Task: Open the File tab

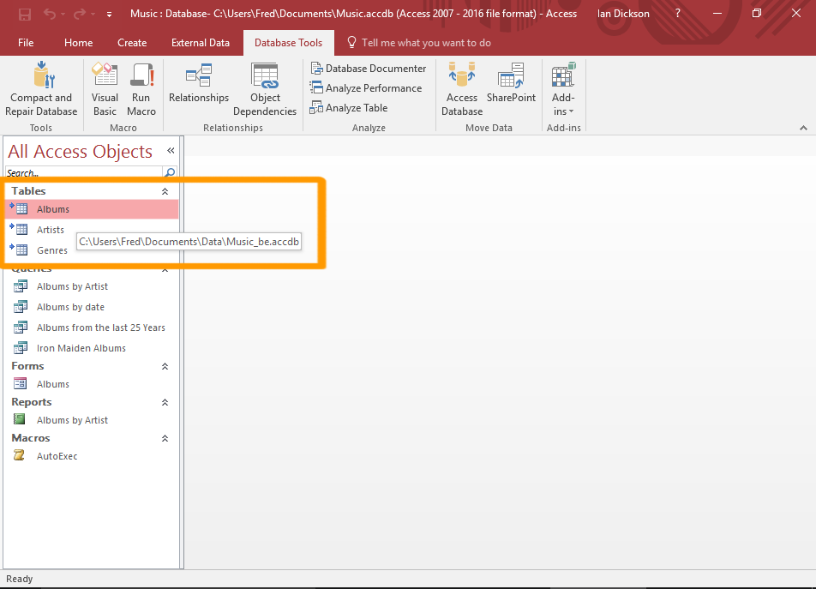Action: click(x=26, y=43)
